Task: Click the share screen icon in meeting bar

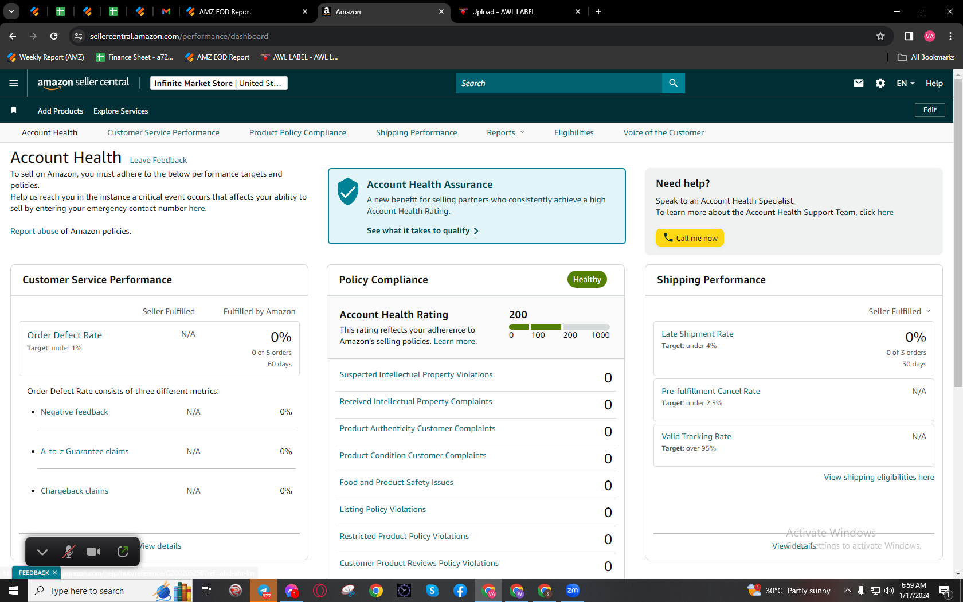Action: tap(123, 552)
